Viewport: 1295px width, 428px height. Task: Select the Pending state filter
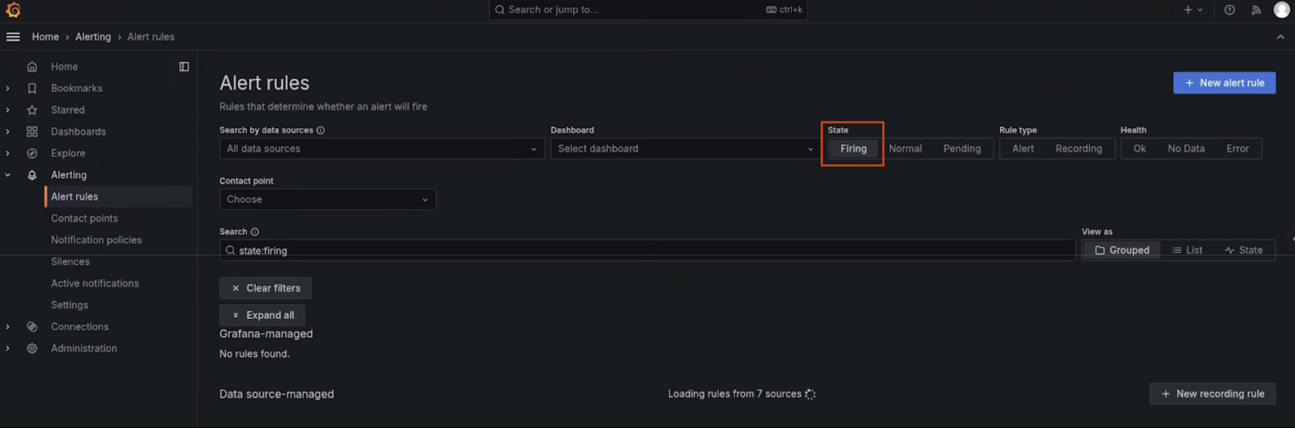(x=962, y=149)
